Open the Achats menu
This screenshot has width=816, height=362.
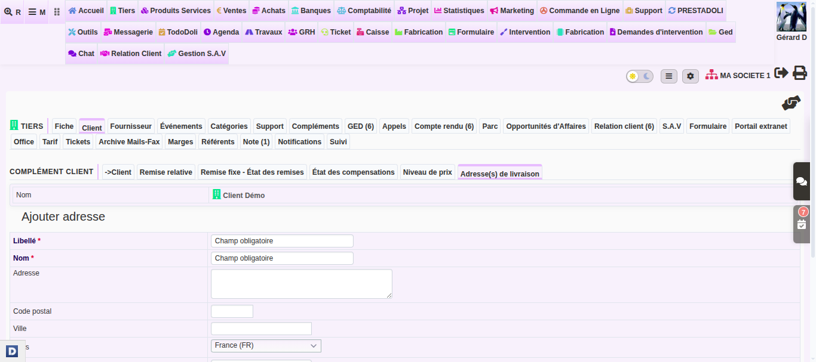point(269,11)
